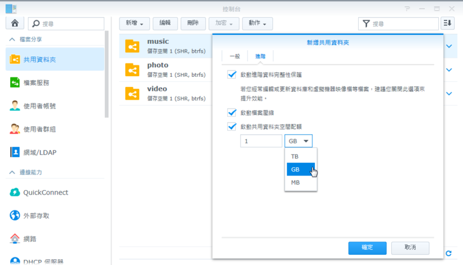The height and width of the screenshot is (265, 463).
Task: Toggle 啟動共用資料夾空間配額 checkbox
Action: (231, 126)
